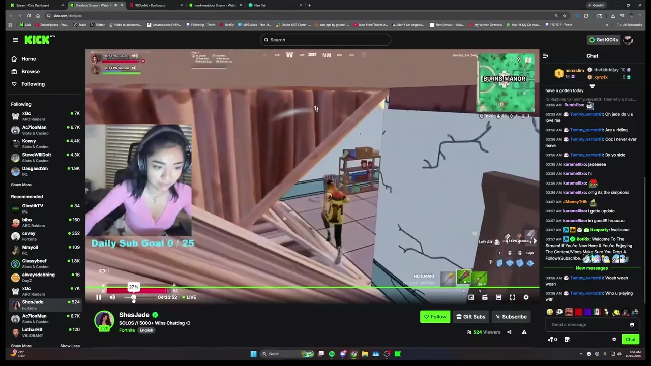Open Konvy channel in Following list
The height and width of the screenshot is (366, 651).
[x=45, y=144]
